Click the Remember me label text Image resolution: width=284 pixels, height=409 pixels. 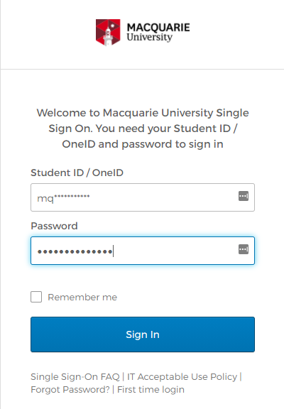coord(82,297)
